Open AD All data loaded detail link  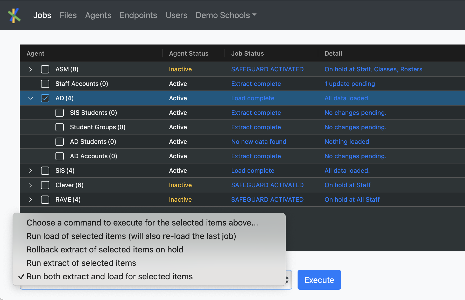(x=347, y=98)
